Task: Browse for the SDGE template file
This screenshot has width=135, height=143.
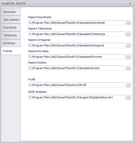Action: [x=128, y=97]
